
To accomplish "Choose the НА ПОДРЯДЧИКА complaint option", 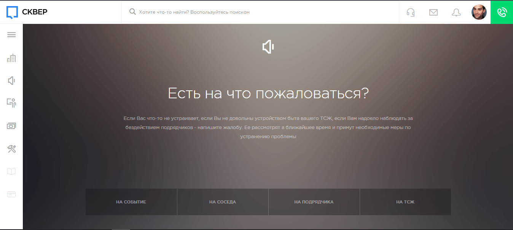I will coord(314,202).
